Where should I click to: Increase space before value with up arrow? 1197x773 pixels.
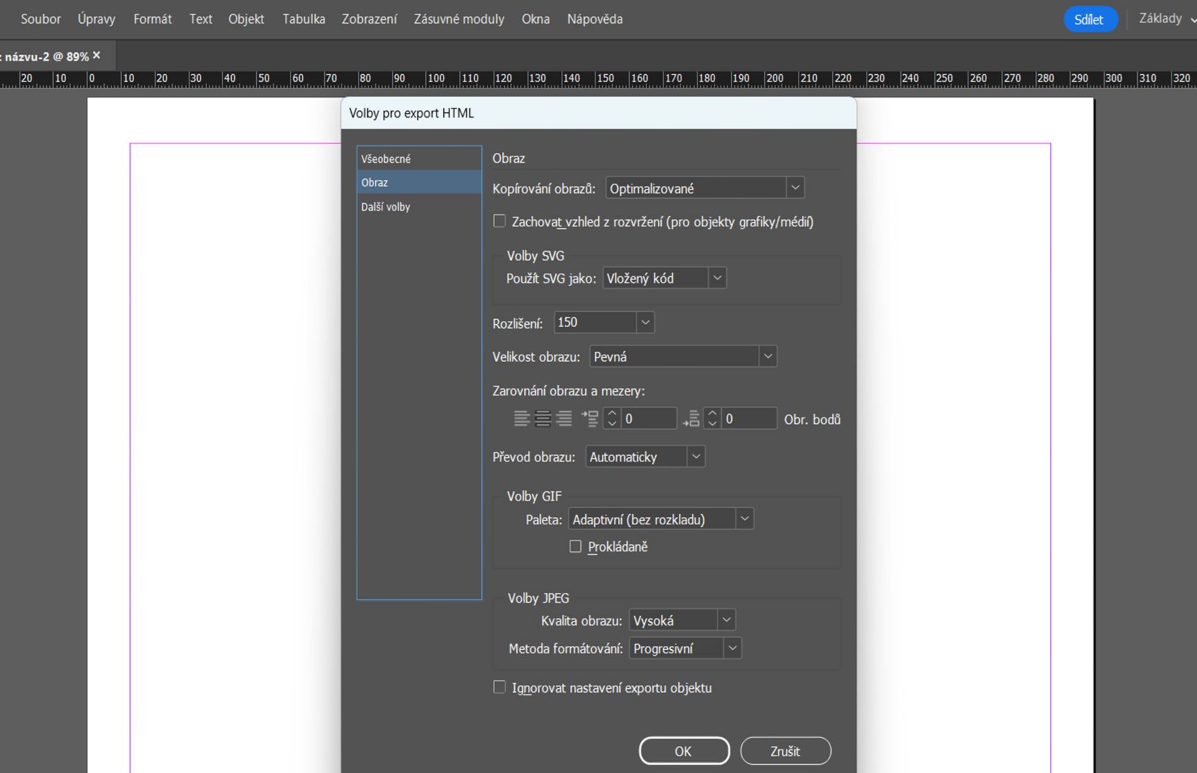[612, 413]
